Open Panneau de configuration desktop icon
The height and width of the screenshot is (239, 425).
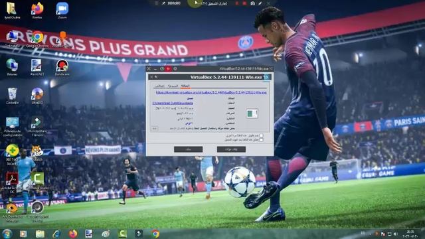pyautogui.click(x=12, y=126)
